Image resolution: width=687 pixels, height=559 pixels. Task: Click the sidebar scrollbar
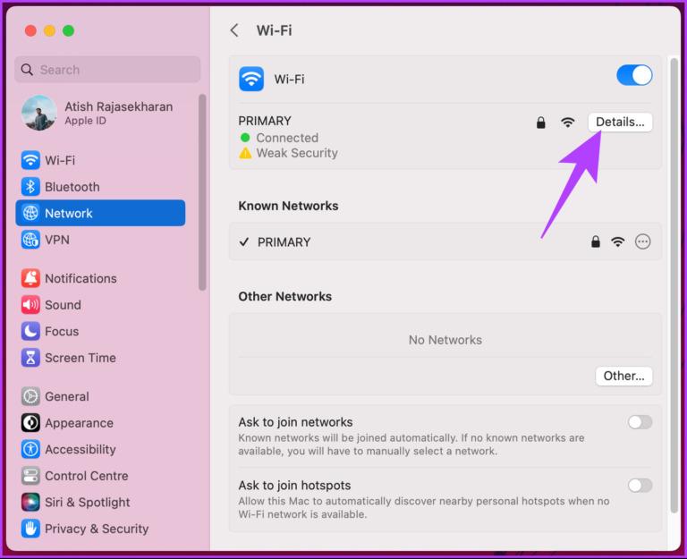tap(202, 192)
